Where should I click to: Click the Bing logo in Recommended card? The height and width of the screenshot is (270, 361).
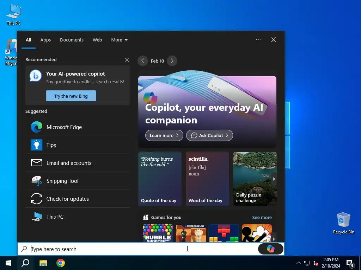tap(36, 76)
